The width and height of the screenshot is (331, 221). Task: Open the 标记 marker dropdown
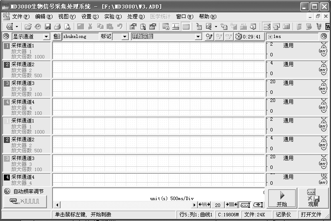click(125, 37)
